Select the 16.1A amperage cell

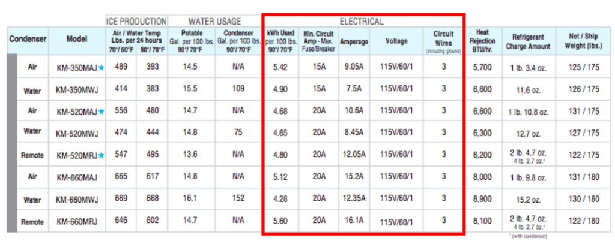click(354, 221)
